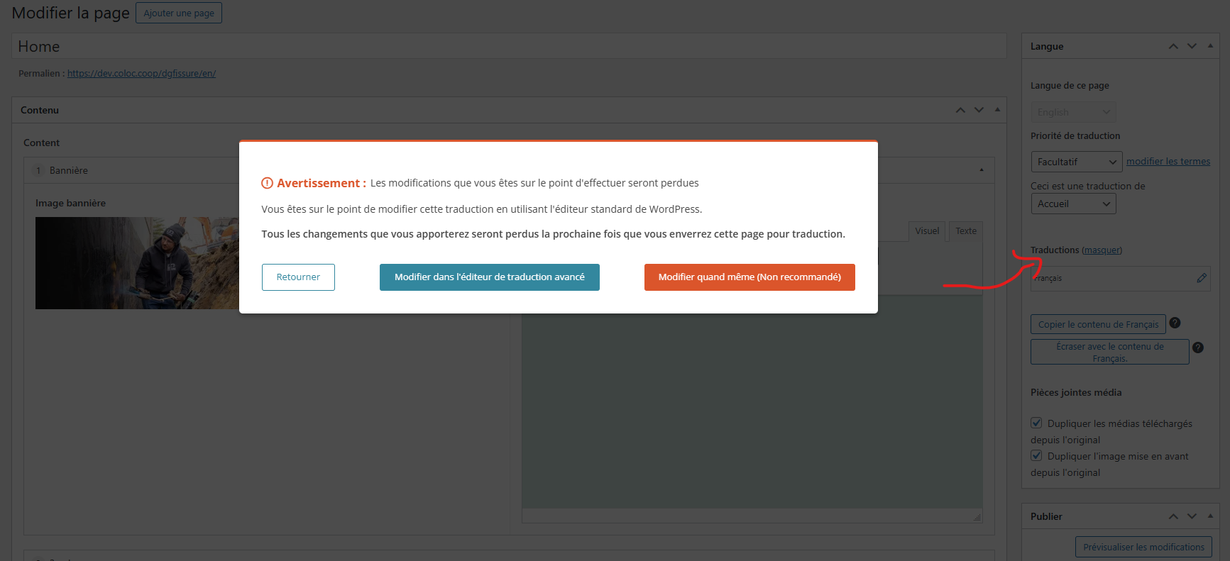Switch to the Visuel editor tab
1230x561 pixels.
click(x=927, y=231)
